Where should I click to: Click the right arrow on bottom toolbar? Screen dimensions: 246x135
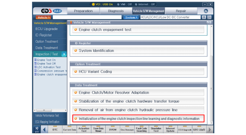(210, 129)
